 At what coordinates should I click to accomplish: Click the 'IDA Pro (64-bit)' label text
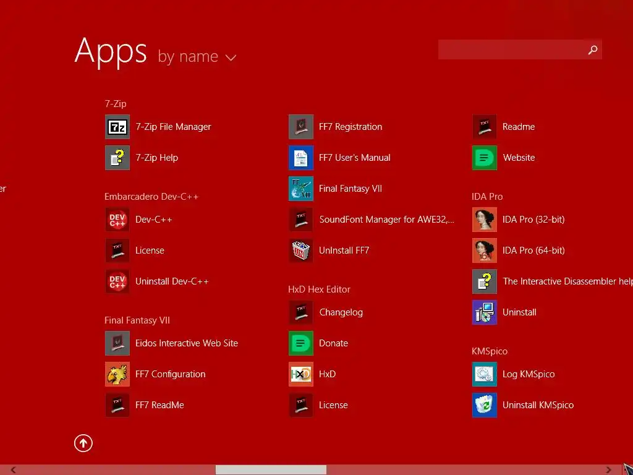pos(533,250)
